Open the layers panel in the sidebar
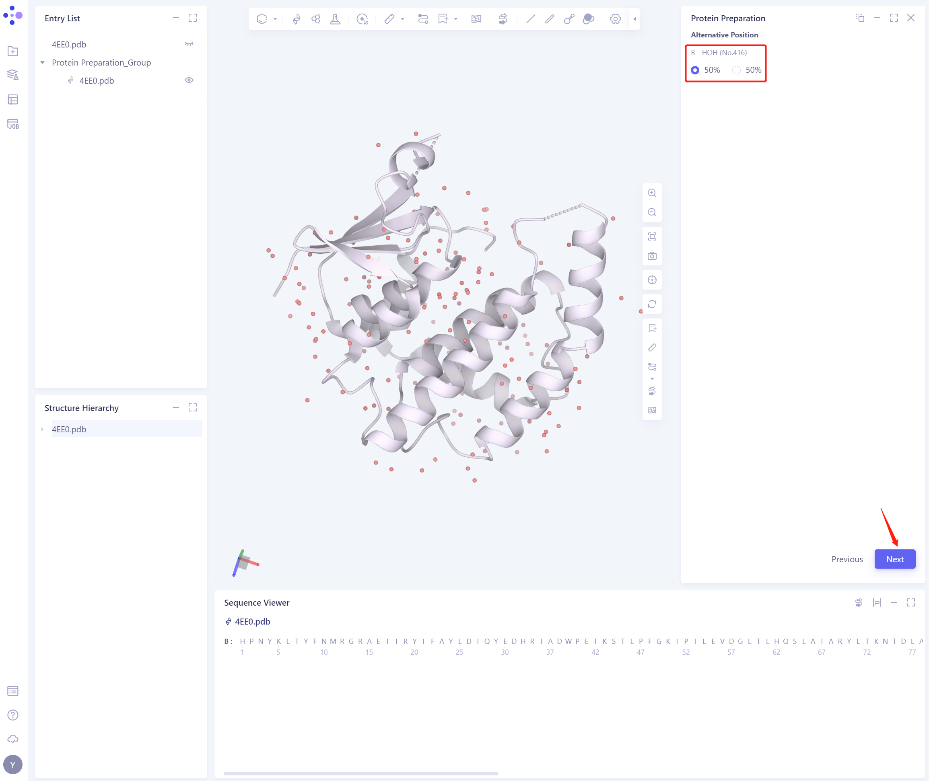Screen dimensions: 929x781 coord(13,75)
